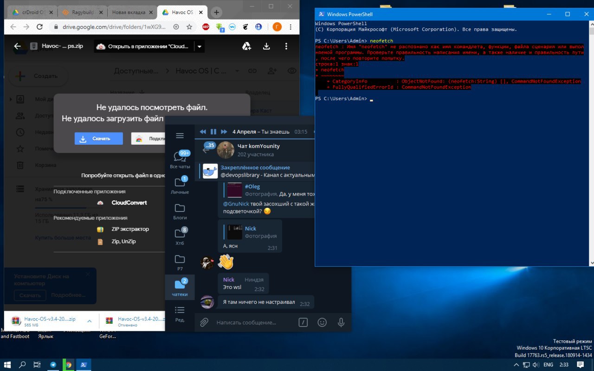Viewport: 594px width, 371px height.
Task: Select the чатеки chat folder
Action: click(180, 287)
